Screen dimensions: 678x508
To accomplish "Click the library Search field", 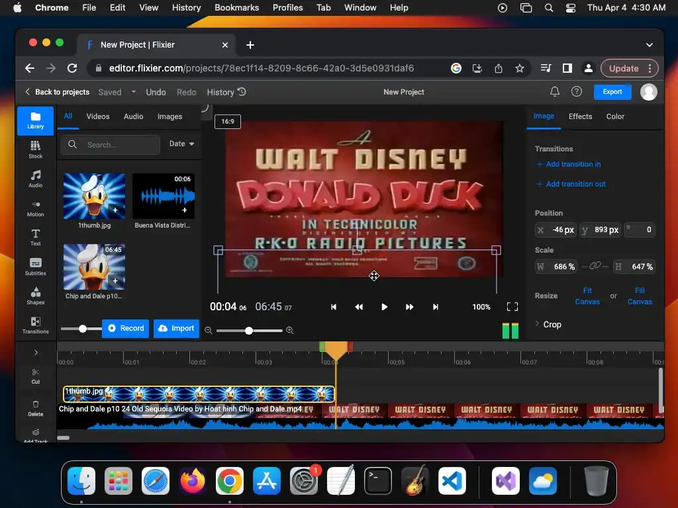I will tap(111, 145).
